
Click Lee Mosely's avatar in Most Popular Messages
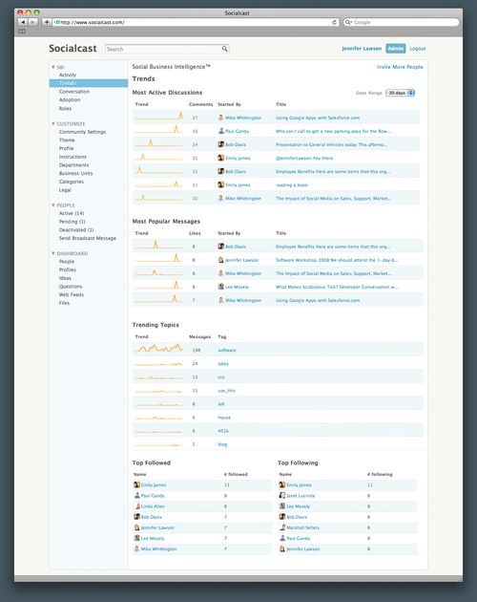[221, 287]
